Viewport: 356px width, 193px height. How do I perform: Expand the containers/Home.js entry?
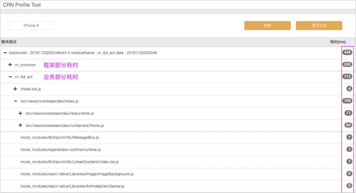(20, 125)
